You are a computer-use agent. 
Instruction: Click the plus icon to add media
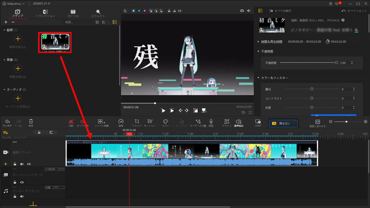coord(6,22)
